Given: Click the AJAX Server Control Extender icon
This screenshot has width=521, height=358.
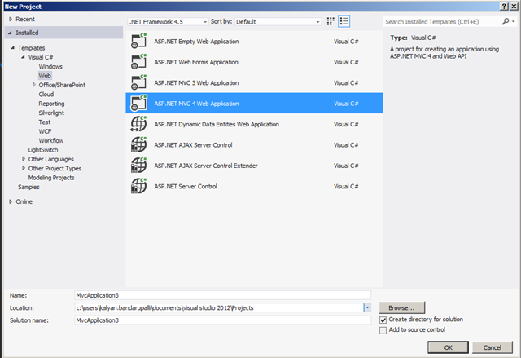Looking at the screenshot, I should (x=138, y=166).
